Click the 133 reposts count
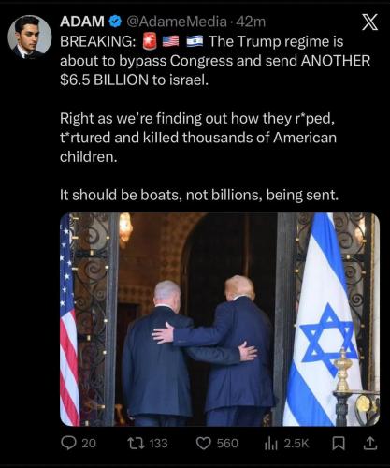Screen dimensions: 390x468 point(158,444)
